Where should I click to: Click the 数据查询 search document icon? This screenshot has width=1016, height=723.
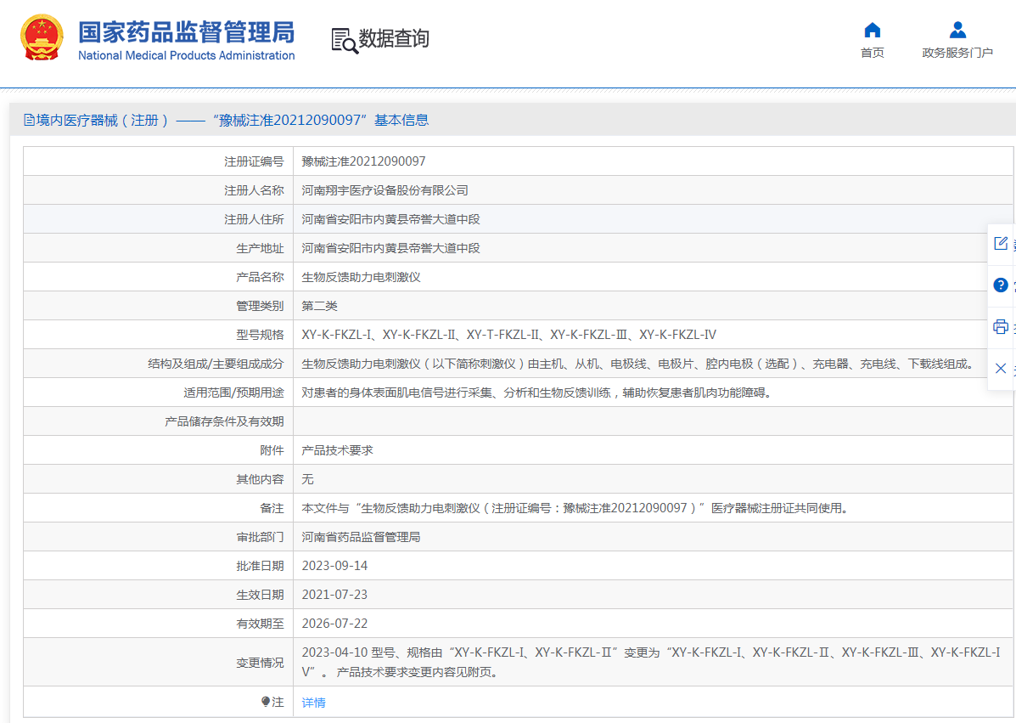pos(345,40)
